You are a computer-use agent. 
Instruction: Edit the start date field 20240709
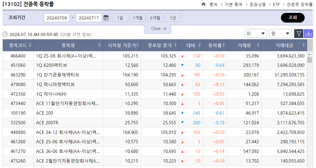tap(57, 18)
